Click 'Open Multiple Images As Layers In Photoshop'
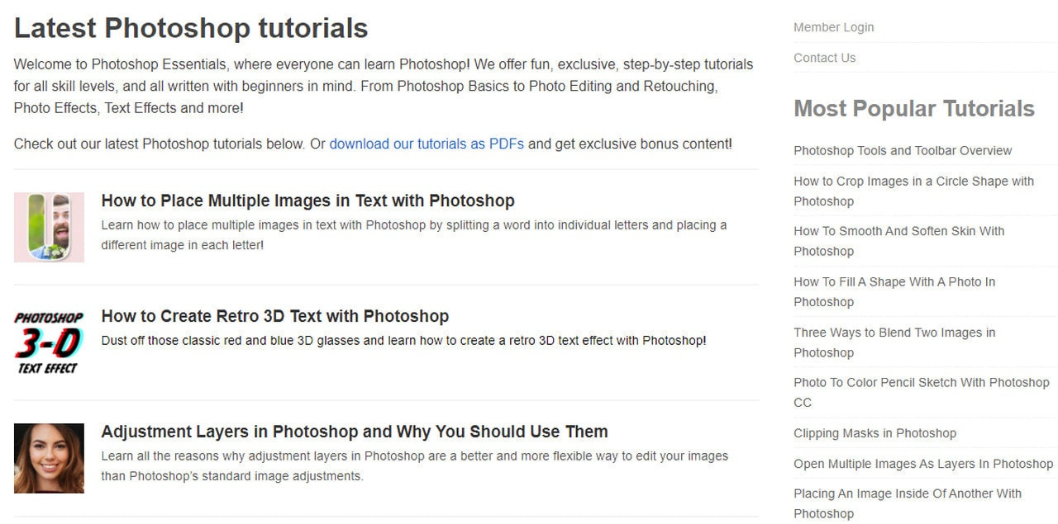The image size is (1058, 524). 923,464
